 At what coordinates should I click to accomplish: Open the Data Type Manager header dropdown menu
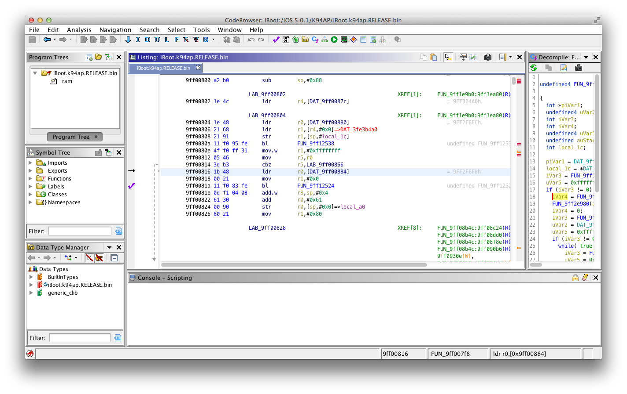pos(109,247)
